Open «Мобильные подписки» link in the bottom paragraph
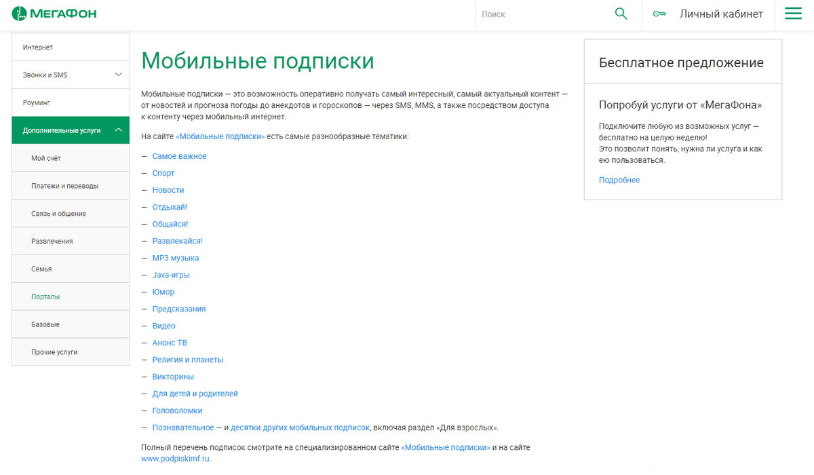This screenshot has height=475, width=814. [x=446, y=447]
